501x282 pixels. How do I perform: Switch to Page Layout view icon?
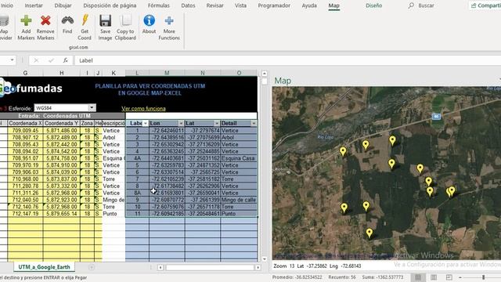pos(434,277)
